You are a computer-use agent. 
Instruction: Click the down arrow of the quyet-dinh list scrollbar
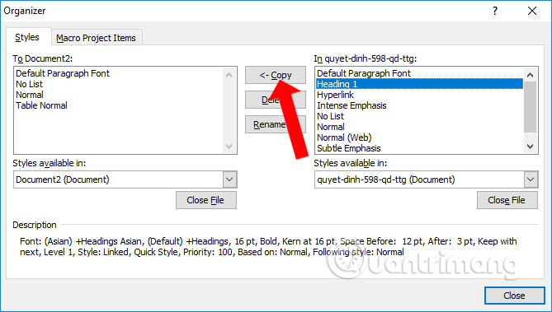(x=531, y=146)
